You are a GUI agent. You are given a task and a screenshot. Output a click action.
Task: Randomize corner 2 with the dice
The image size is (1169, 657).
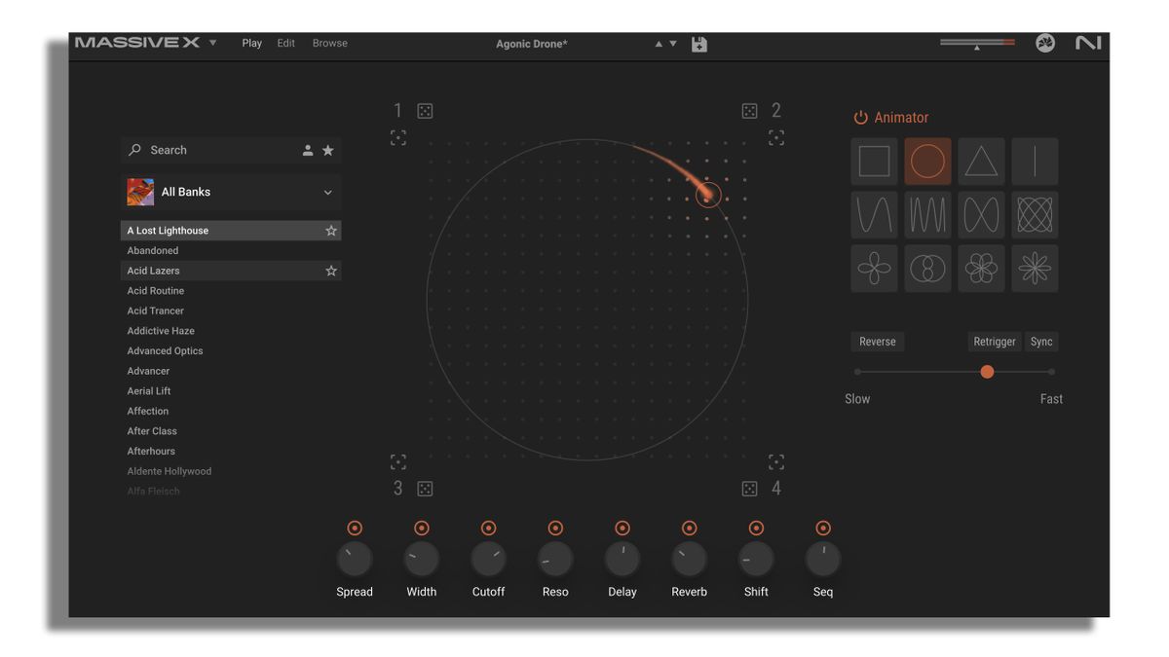pos(749,111)
